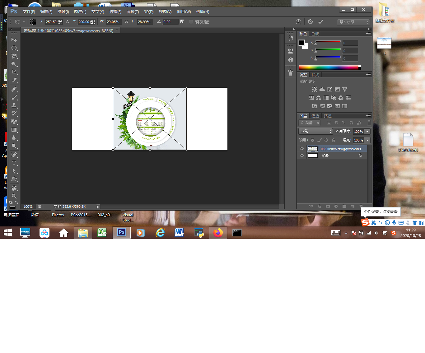Select the Blur tool
This screenshot has height=353, width=425.
pos(14,138)
